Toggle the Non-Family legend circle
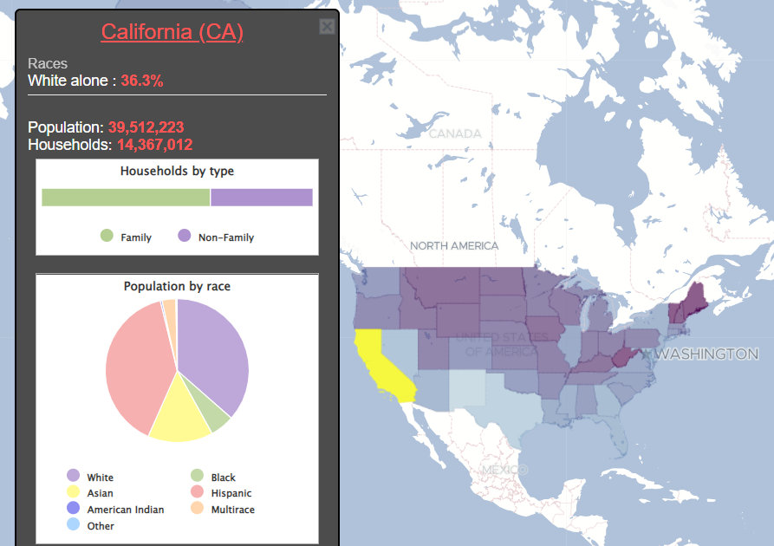Viewport: 774px width, 546px height. click(184, 236)
